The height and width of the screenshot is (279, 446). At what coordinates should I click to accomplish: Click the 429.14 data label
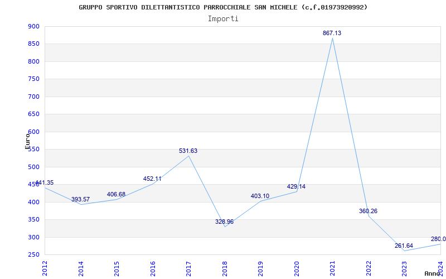[296, 187]
